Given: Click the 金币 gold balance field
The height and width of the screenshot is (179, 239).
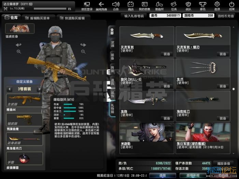Looking at the screenshot, I should [x=165, y=16].
